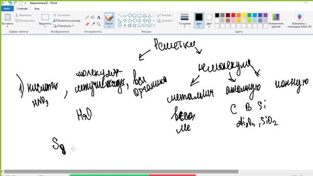Select the Fill with color bucket tool

click(93, 18)
